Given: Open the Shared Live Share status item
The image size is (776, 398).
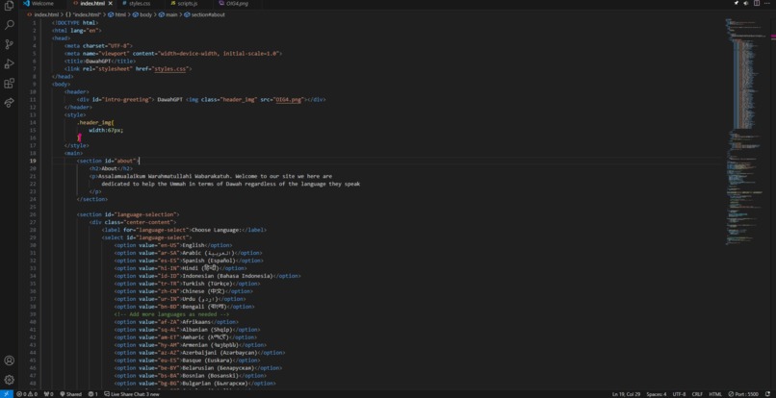Looking at the screenshot, I should coord(71,394).
